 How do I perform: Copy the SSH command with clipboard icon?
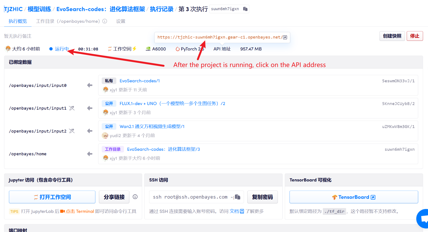[x=238, y=197]
